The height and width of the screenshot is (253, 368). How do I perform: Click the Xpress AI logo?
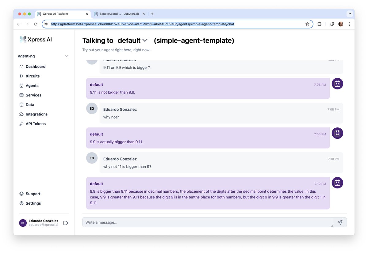coord(36,39)
